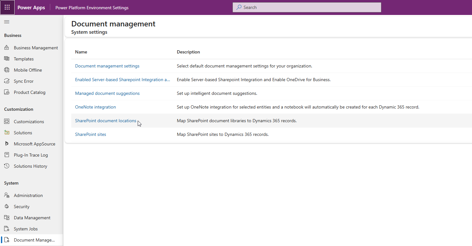Click the Mobile Offline globe icon

click(7, 70)
